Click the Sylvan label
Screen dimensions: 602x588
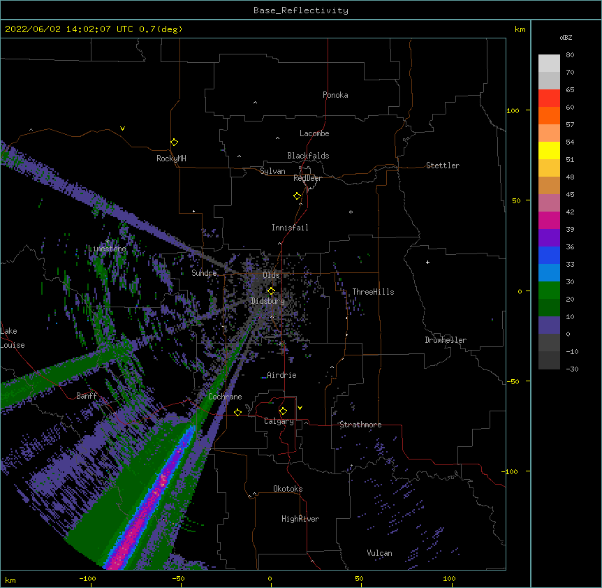pyautogui.click(x=272, y=171)
